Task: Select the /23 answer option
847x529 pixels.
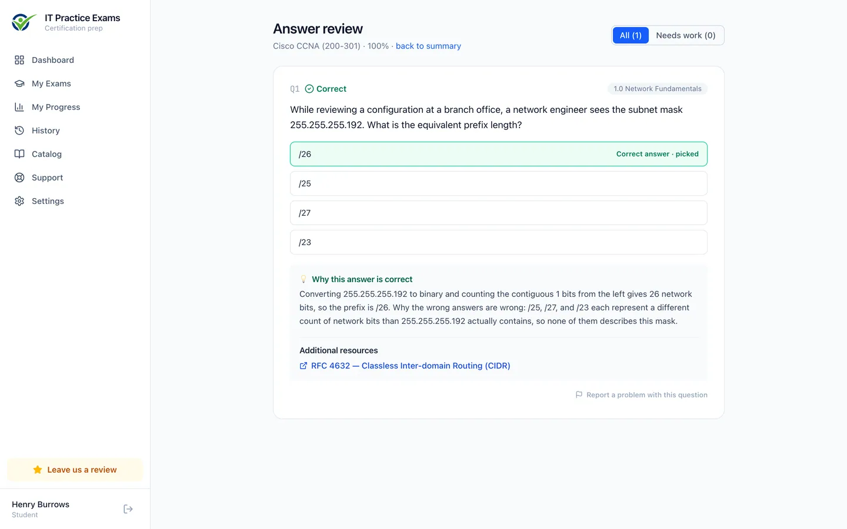Action: tap(499, 242)
